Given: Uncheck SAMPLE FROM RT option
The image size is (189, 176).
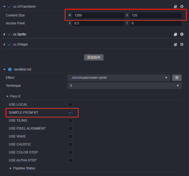Looking at the screenshot, I should pos(70,113).
